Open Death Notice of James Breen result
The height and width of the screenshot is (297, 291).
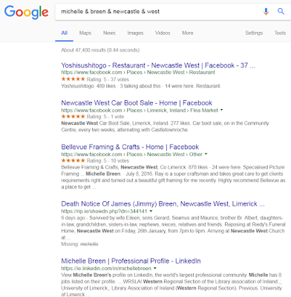click(163, 204)
